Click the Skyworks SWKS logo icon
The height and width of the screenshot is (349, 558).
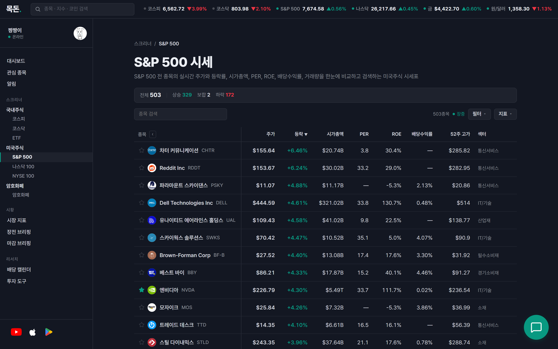click(x=152, y=238)
